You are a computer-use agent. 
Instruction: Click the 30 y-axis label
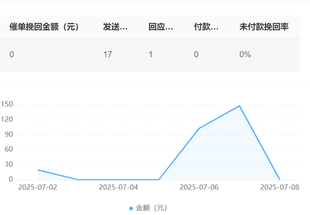click(9, 164)
